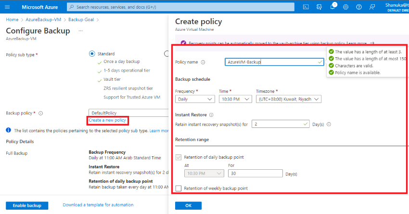Open the Time dropdown showing 10:30 PM

point(235,99)
